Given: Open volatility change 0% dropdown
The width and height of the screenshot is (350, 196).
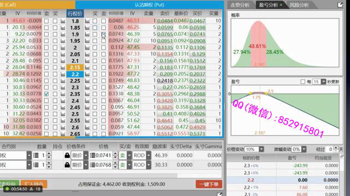Looking at the screenshot, I should (304, 149).
